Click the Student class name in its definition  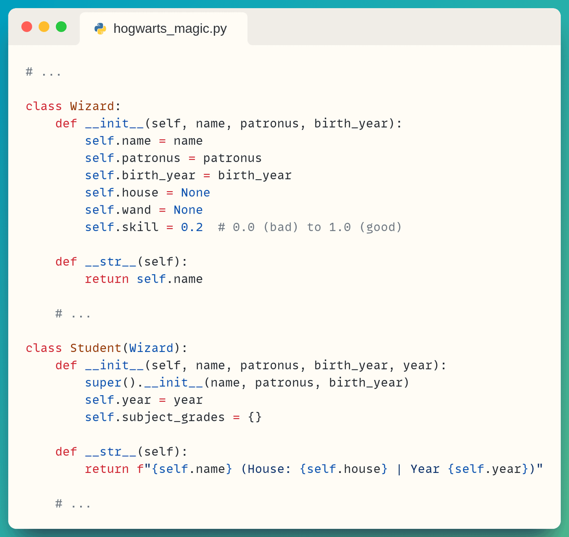95,348
